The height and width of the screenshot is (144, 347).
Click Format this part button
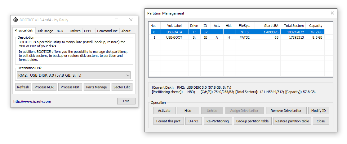pos(168,121)
